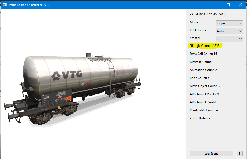Click the Log Scene button
This screenshot has height=159, width=247.
(211, 154)
